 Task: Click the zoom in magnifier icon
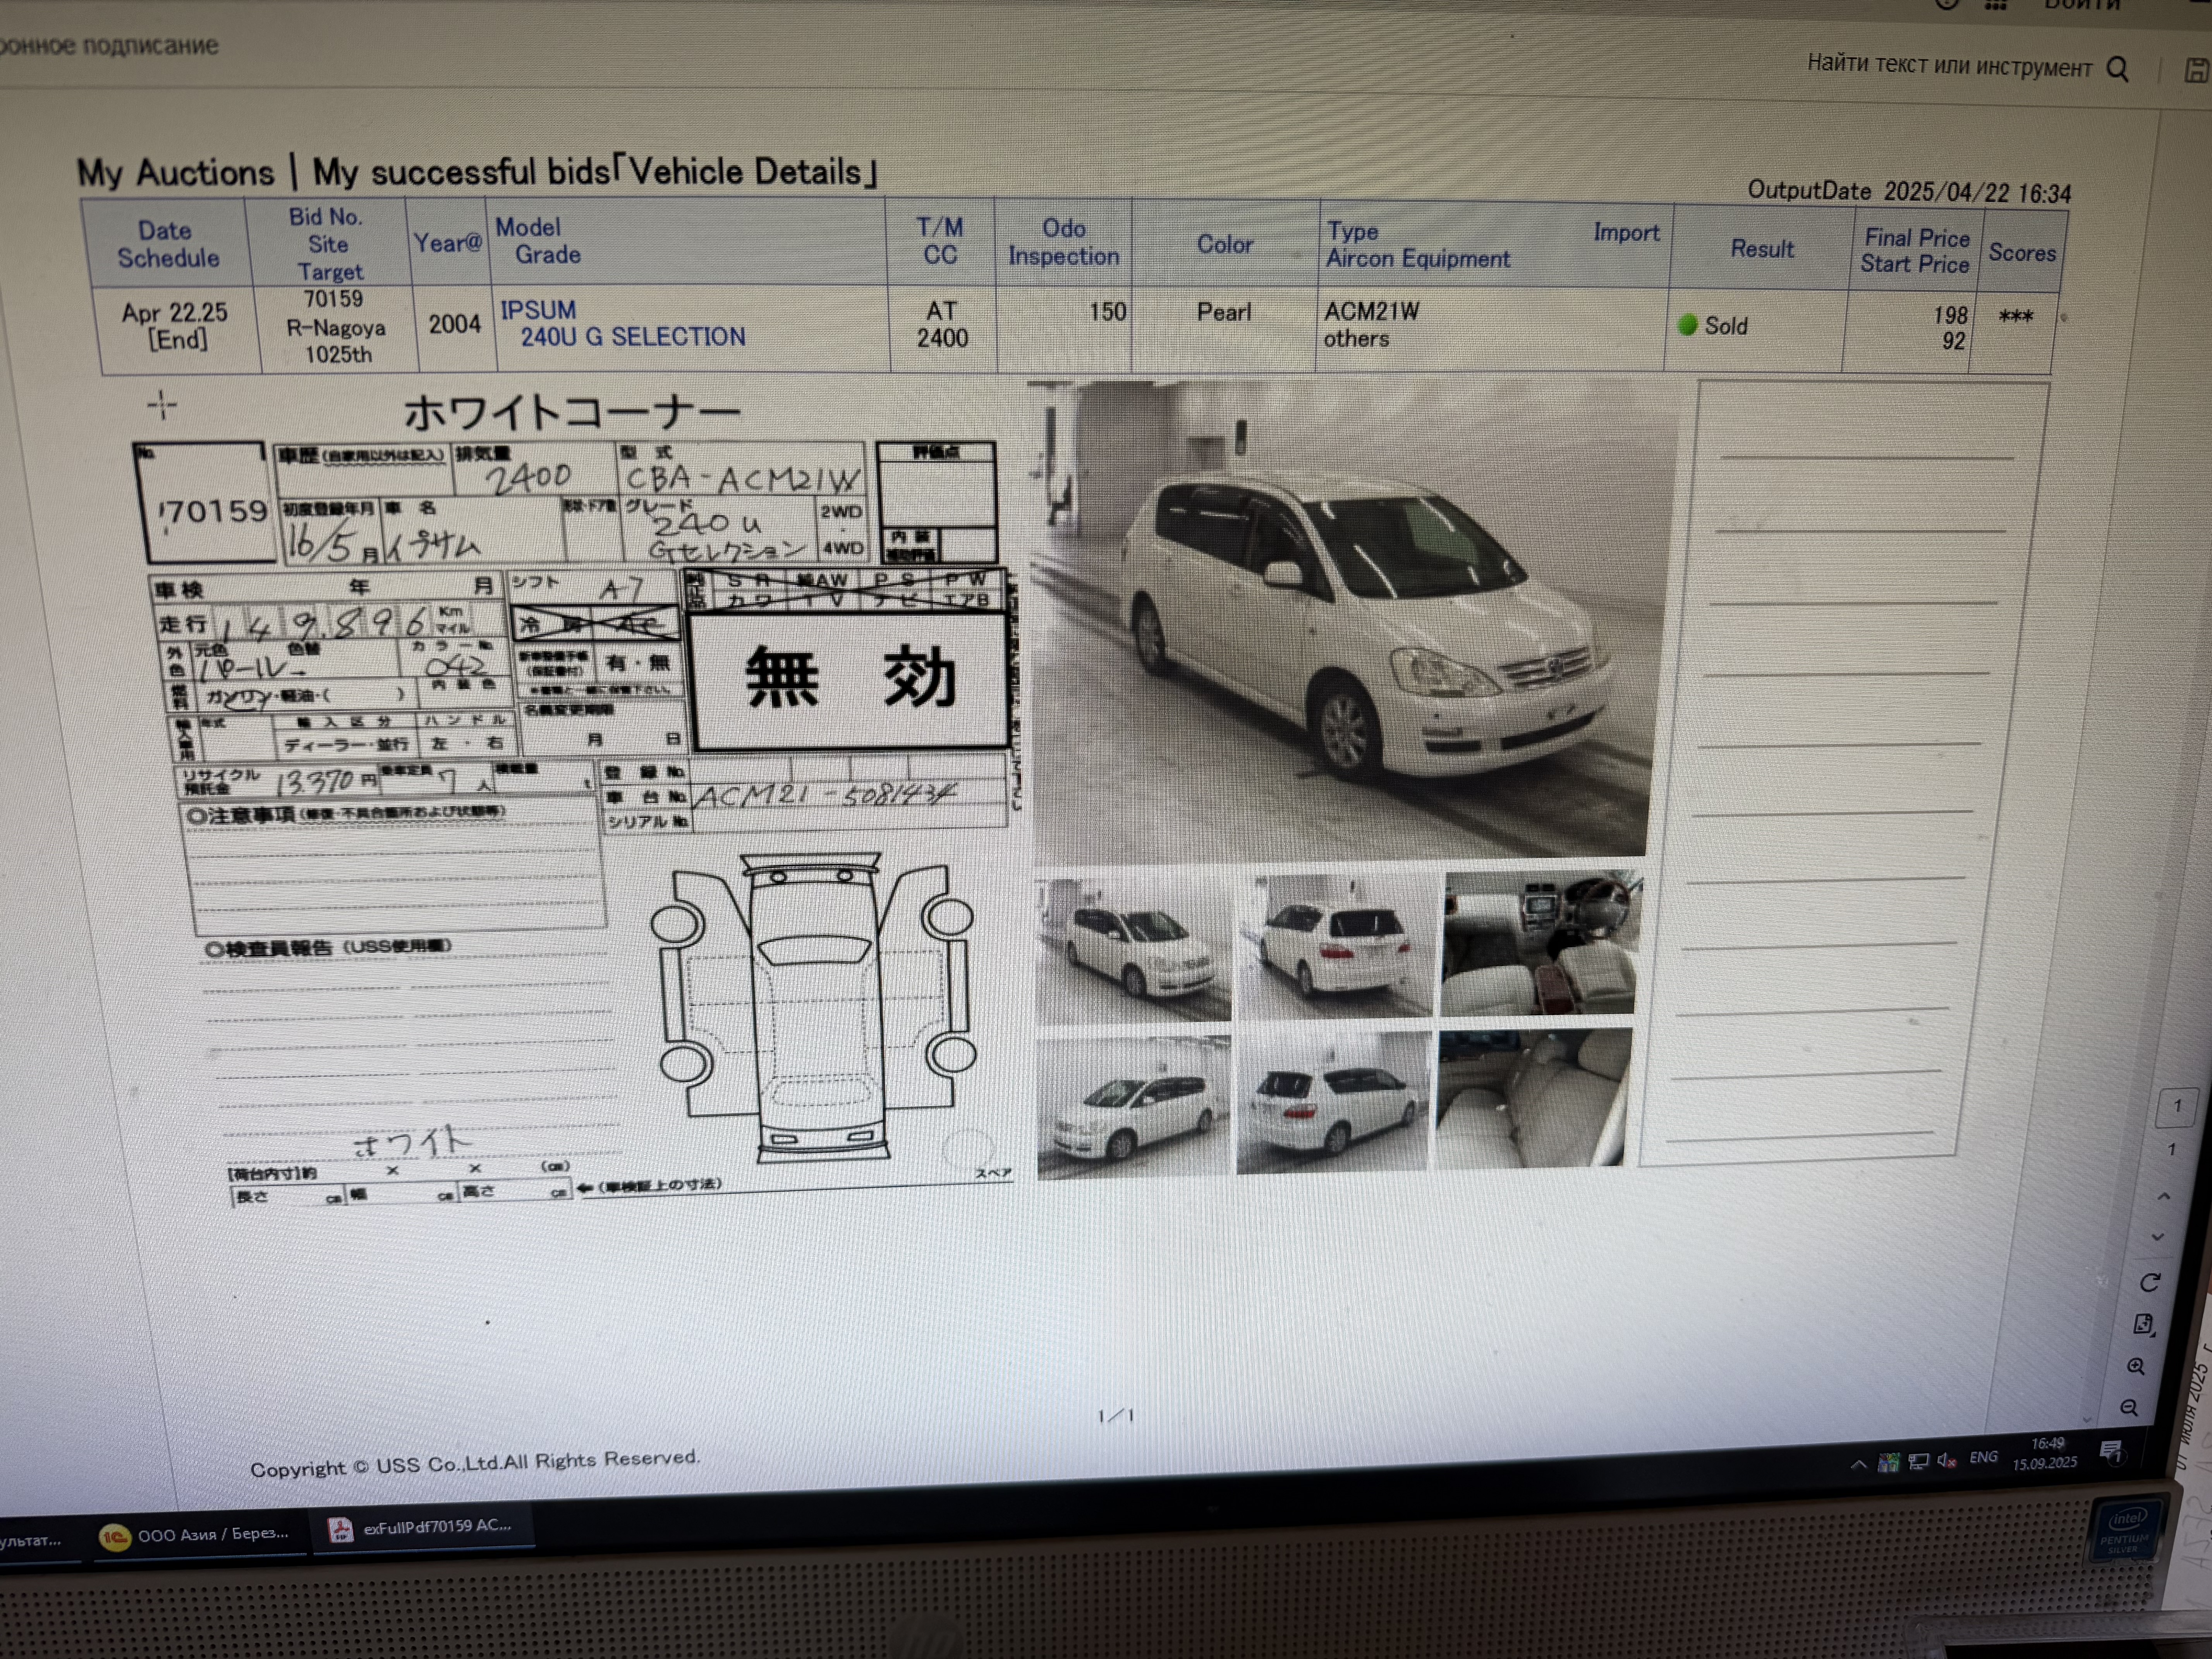pos(2136,1366)
